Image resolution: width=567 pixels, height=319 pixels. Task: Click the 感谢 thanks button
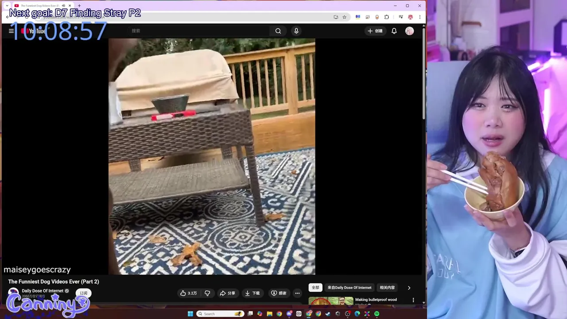tap(279, 293)
